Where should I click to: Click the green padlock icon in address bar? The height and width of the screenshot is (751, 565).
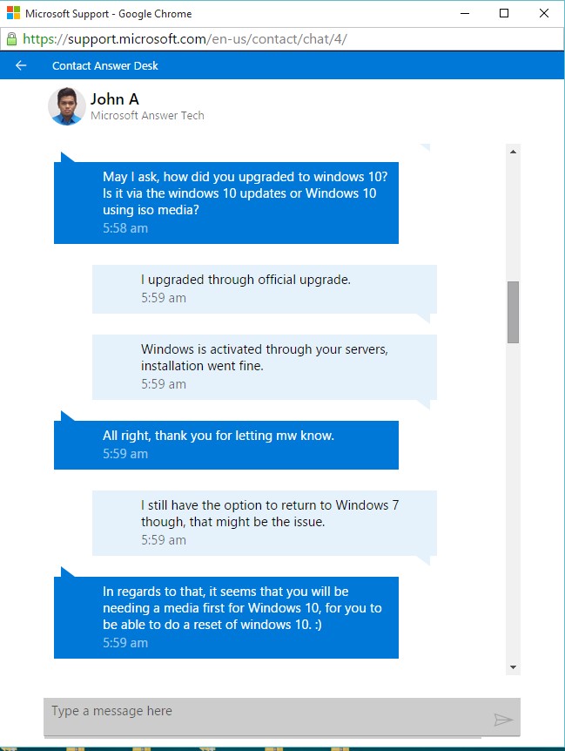tap(11, 39)
